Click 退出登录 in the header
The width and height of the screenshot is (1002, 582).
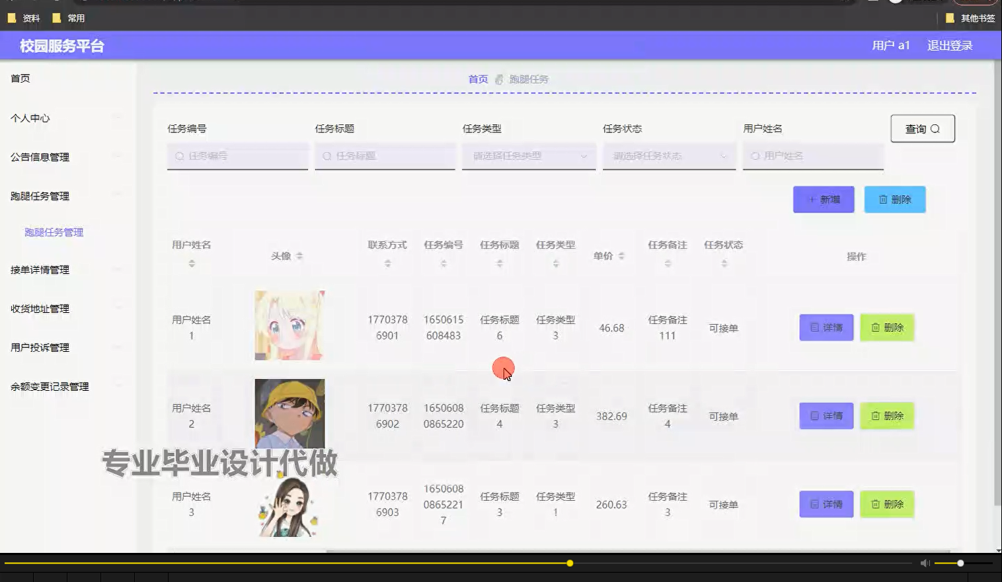[950, 46]
